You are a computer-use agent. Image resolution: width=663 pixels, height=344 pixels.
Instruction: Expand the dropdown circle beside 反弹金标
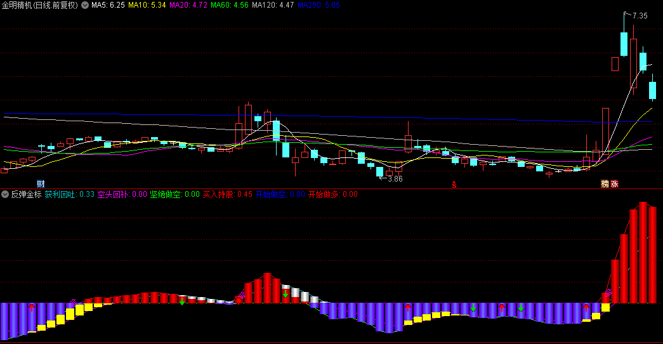[5, 194]
